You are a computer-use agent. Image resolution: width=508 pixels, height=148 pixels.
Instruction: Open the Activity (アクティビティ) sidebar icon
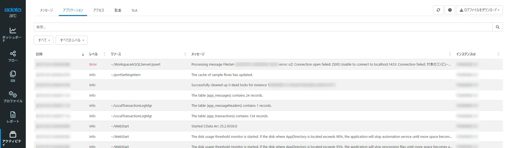[13, 134]
